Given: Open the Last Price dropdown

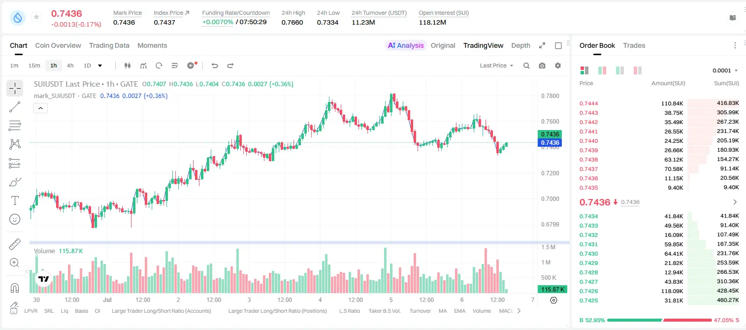Looking at the screenshot, I should point(496,66).
